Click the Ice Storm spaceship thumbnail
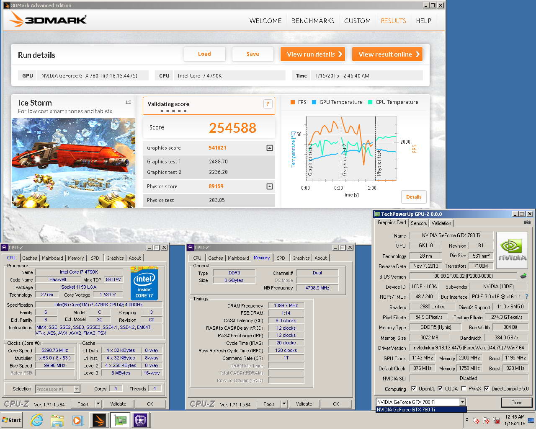Viewport: 536px width, 429px height. [x=73, y=163]
